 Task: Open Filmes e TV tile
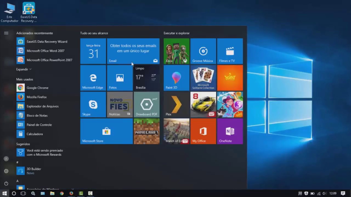[230, 51]
